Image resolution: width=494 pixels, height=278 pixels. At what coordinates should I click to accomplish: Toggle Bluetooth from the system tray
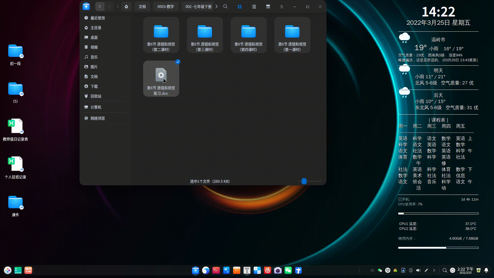coord(411,270)
